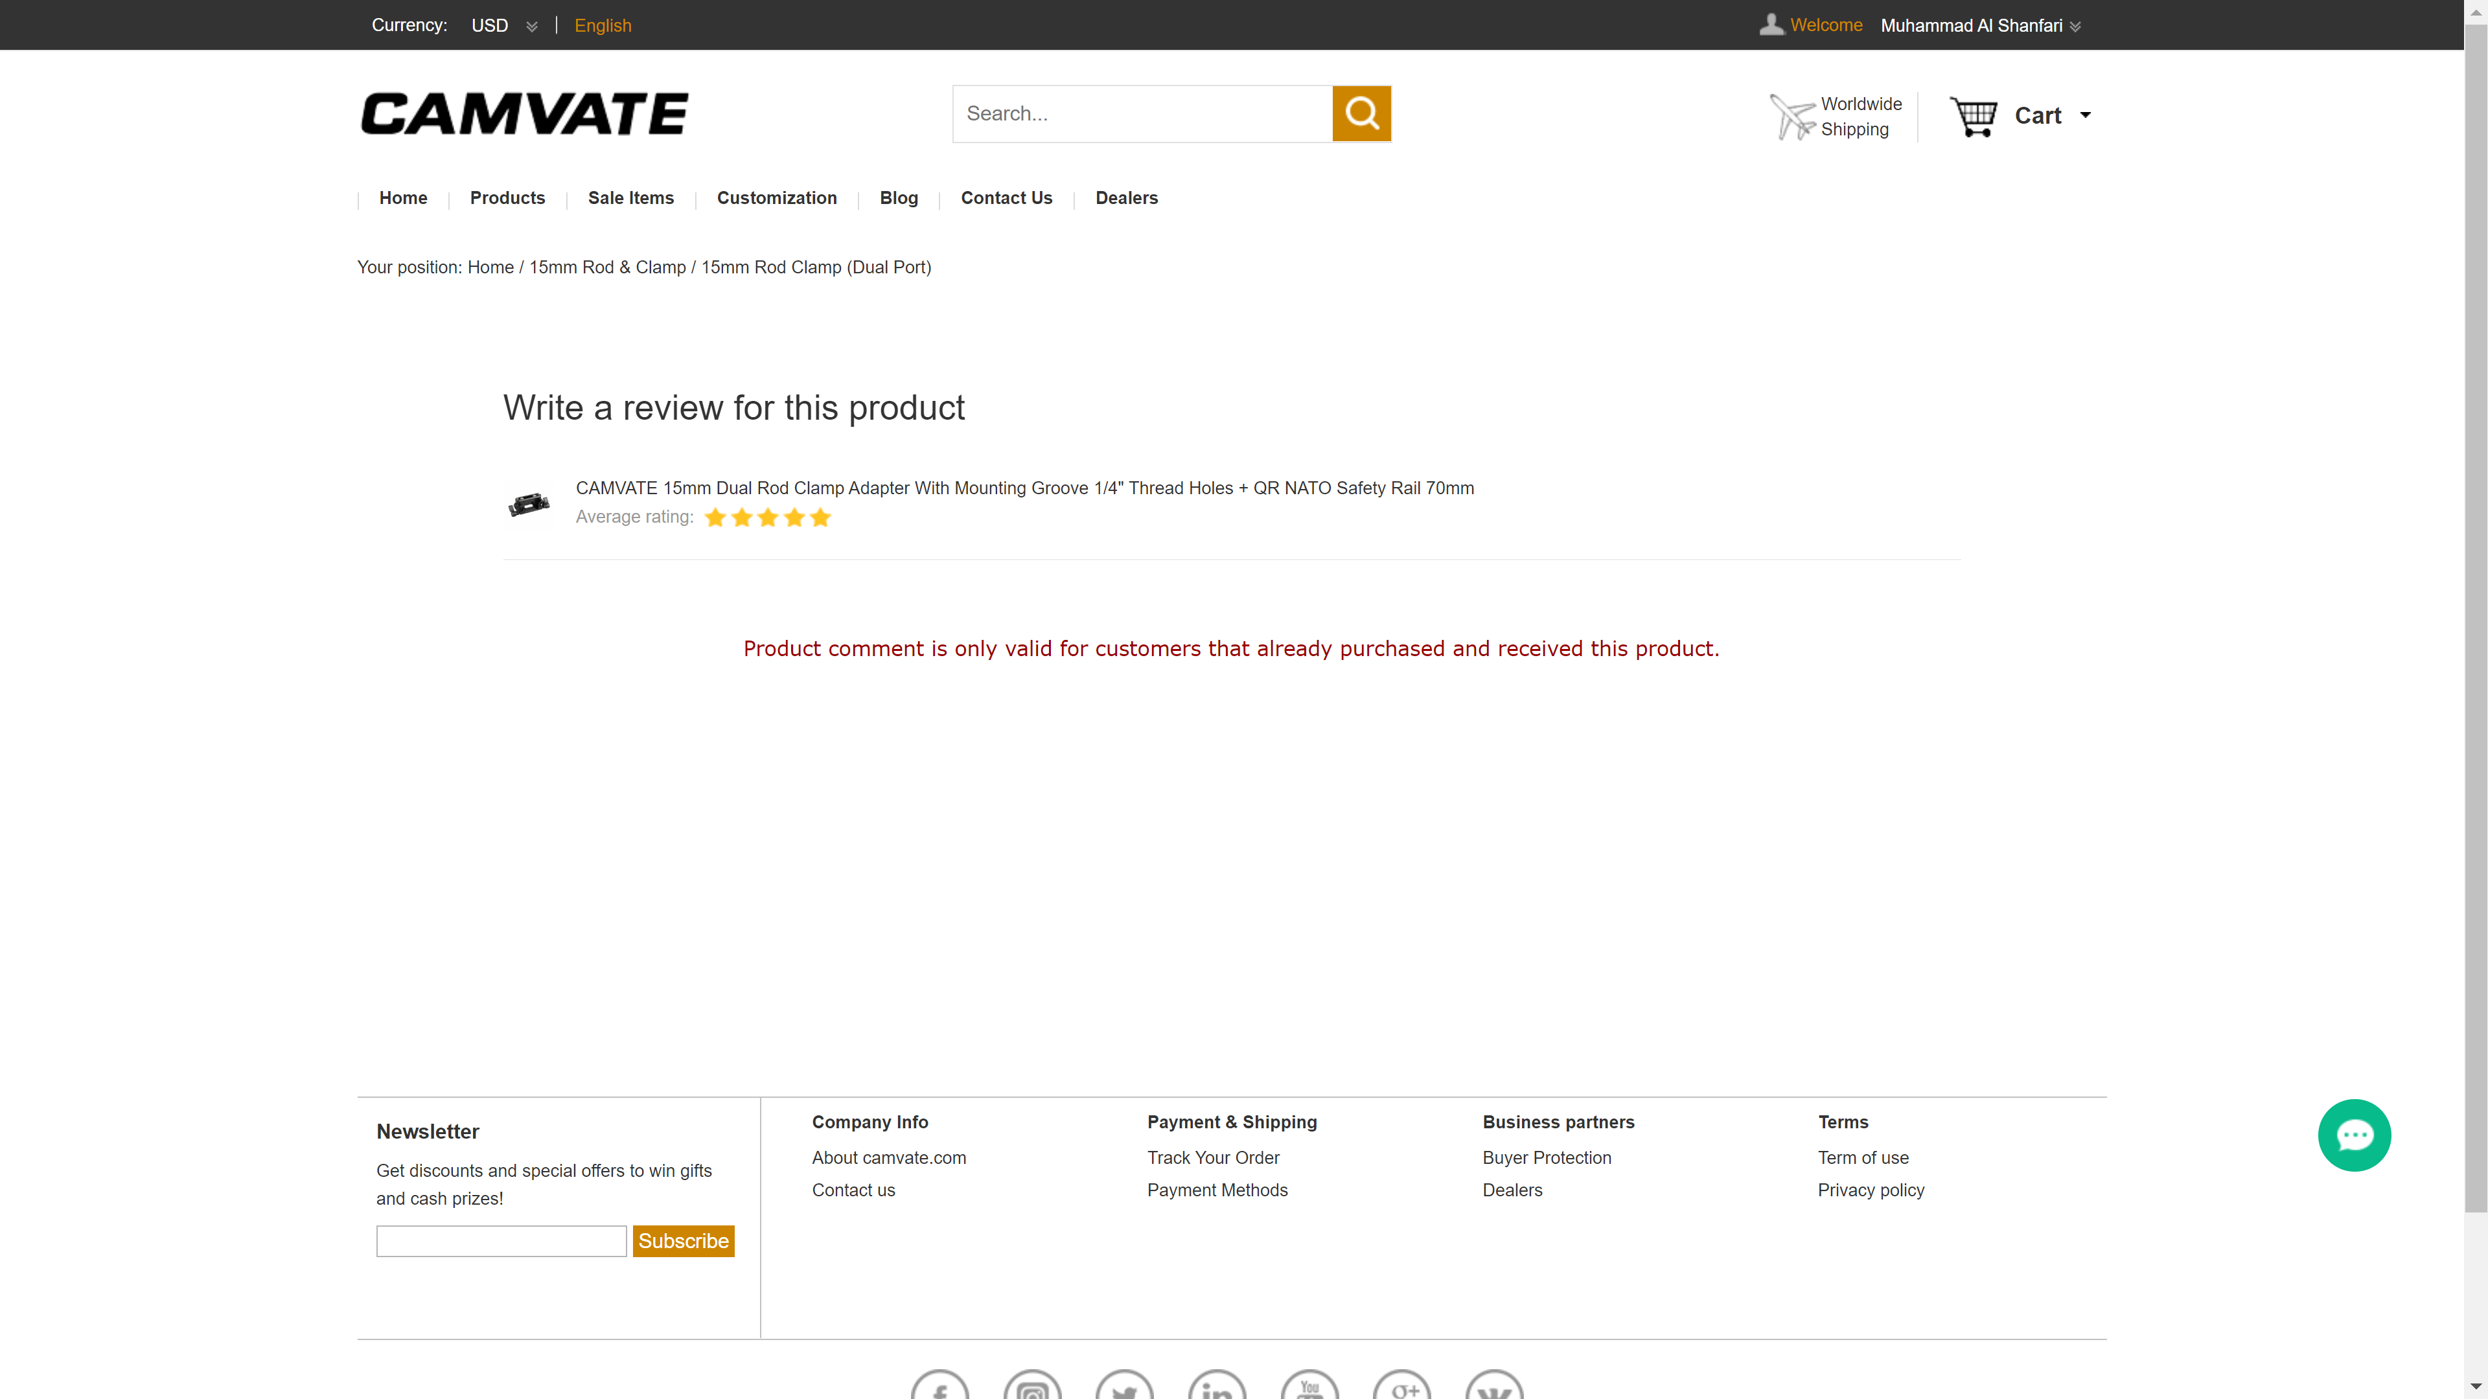Click the CAMVATE logo
This screenshot has width=2488, height=1399.
point(524,114)
